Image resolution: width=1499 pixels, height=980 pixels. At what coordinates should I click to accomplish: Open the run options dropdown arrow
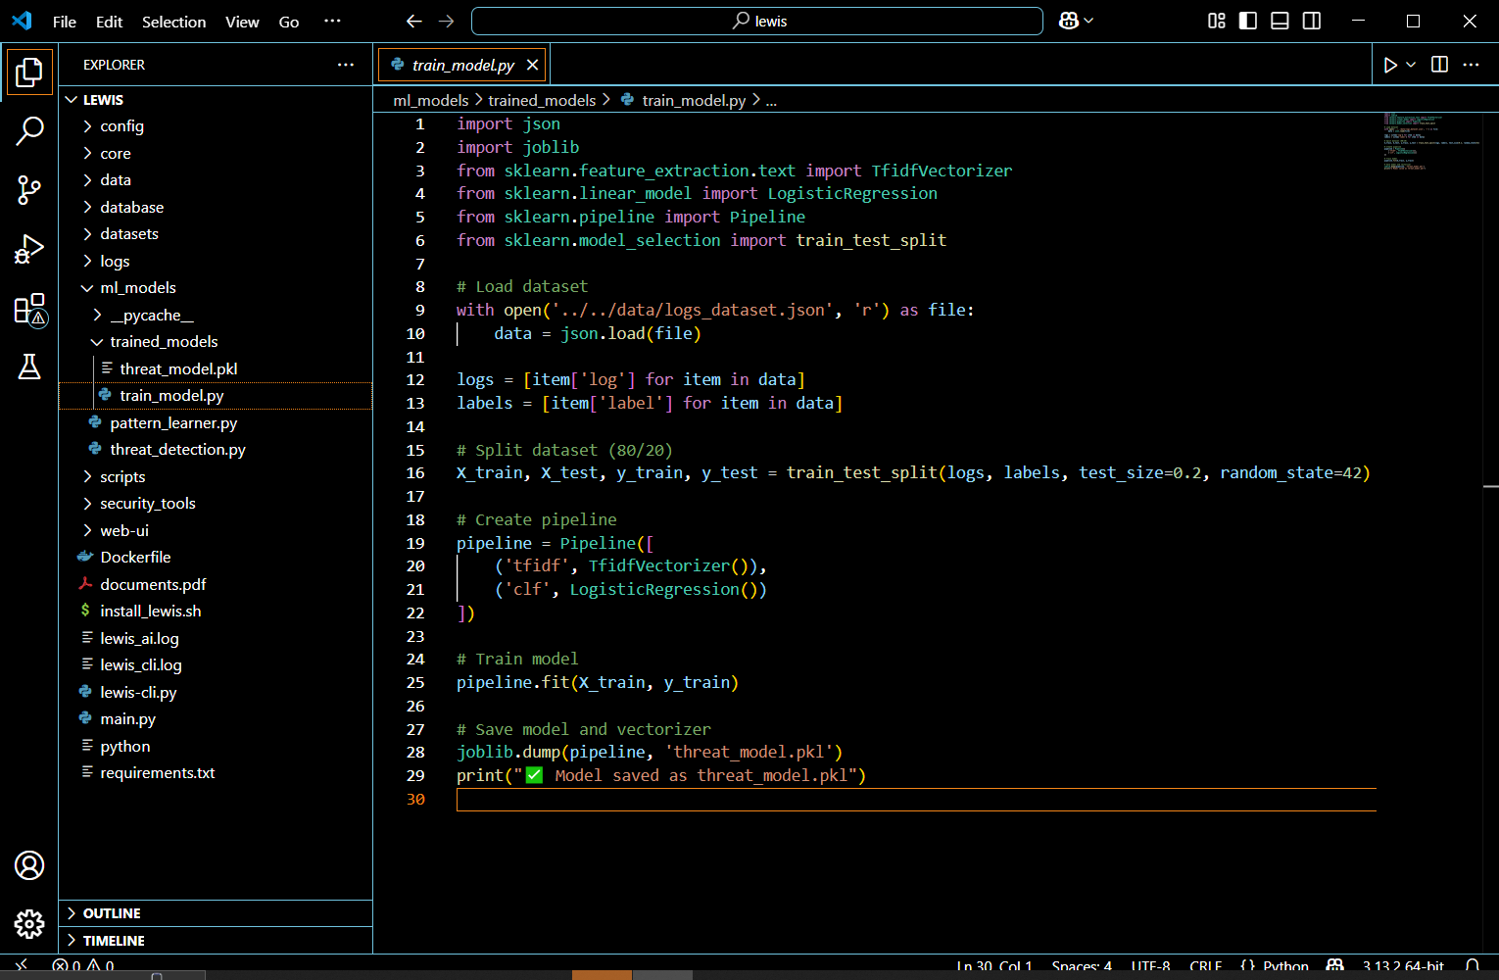coord(1411,65)
